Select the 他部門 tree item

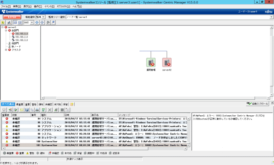point(15,43)
